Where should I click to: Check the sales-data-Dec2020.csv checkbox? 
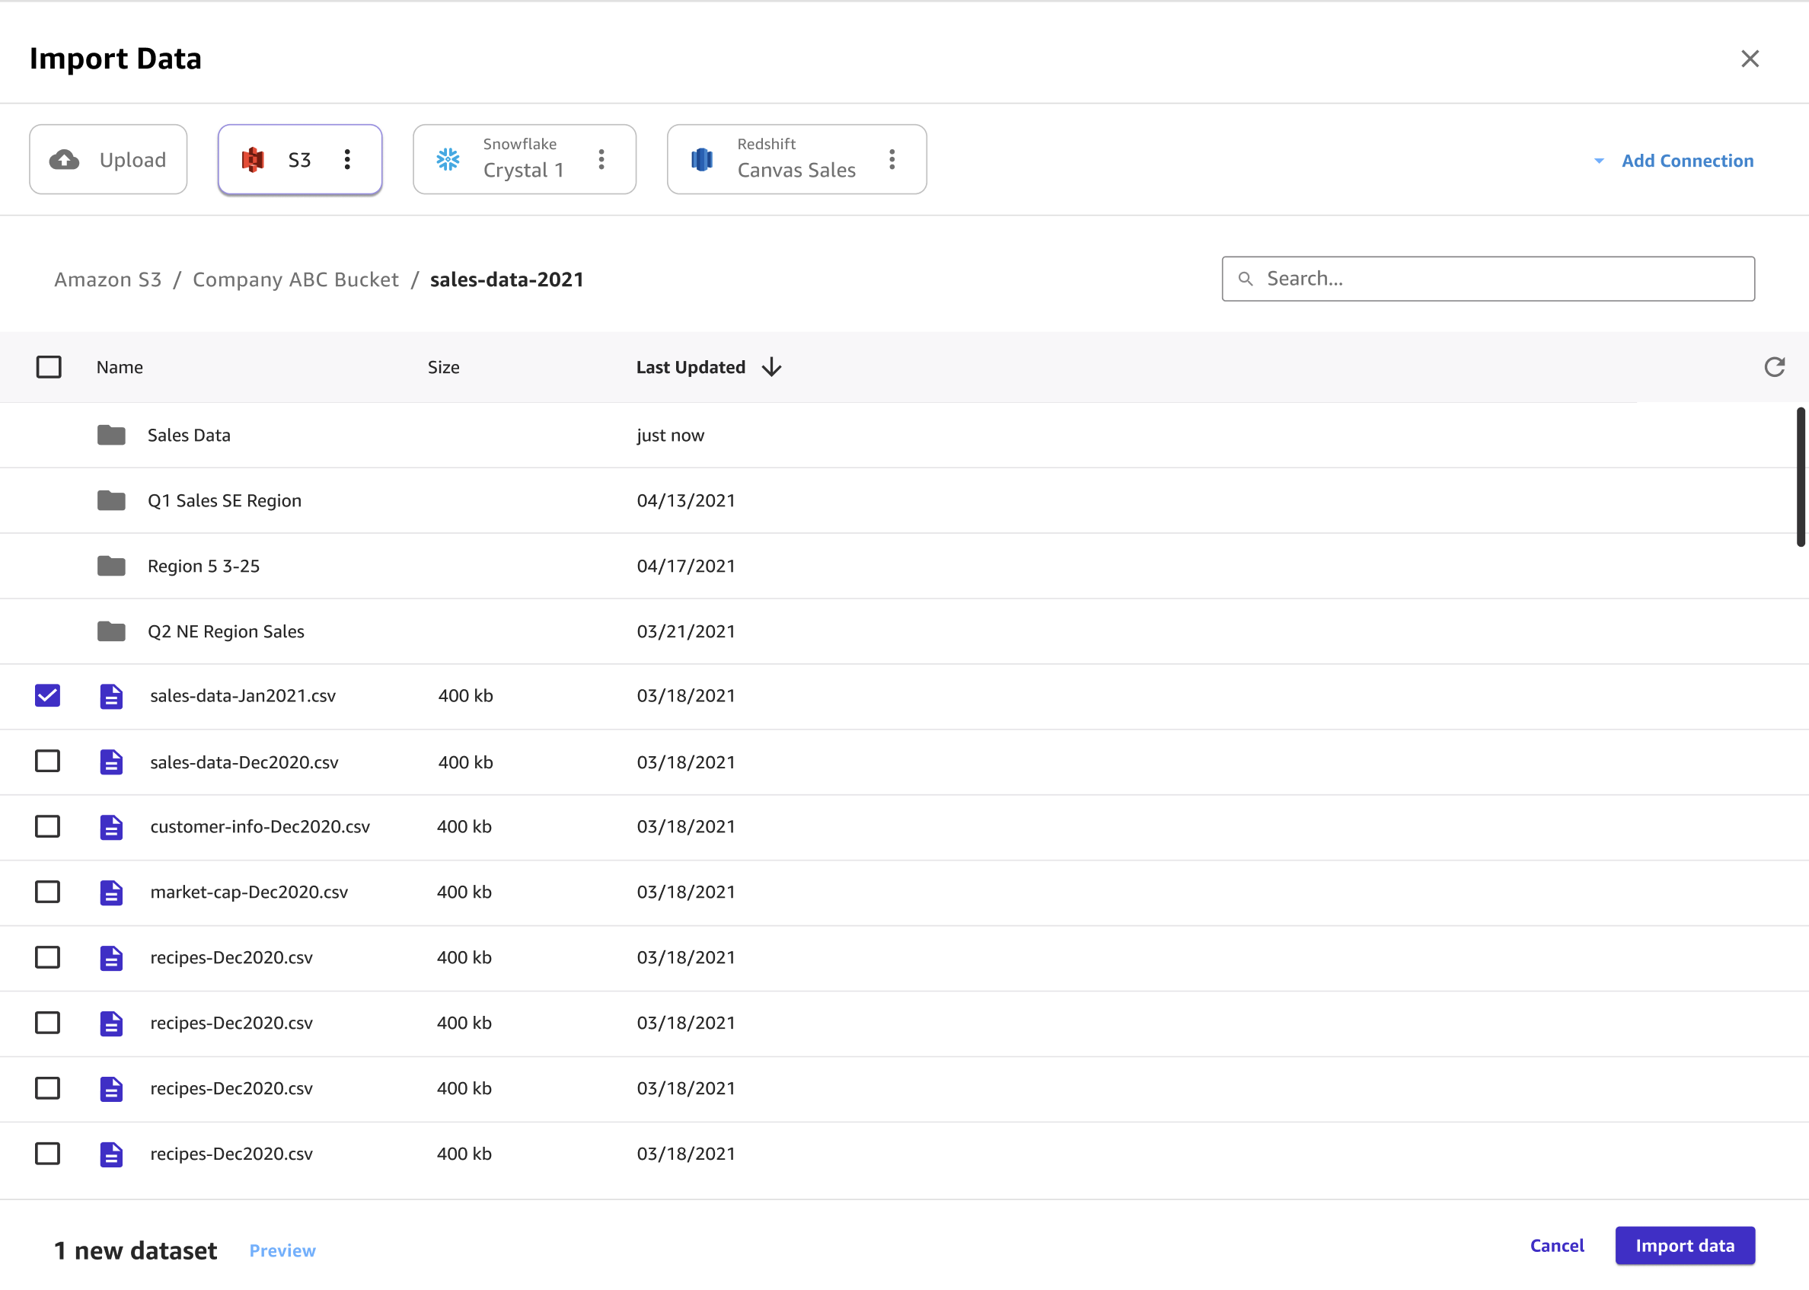click(48, 762)
